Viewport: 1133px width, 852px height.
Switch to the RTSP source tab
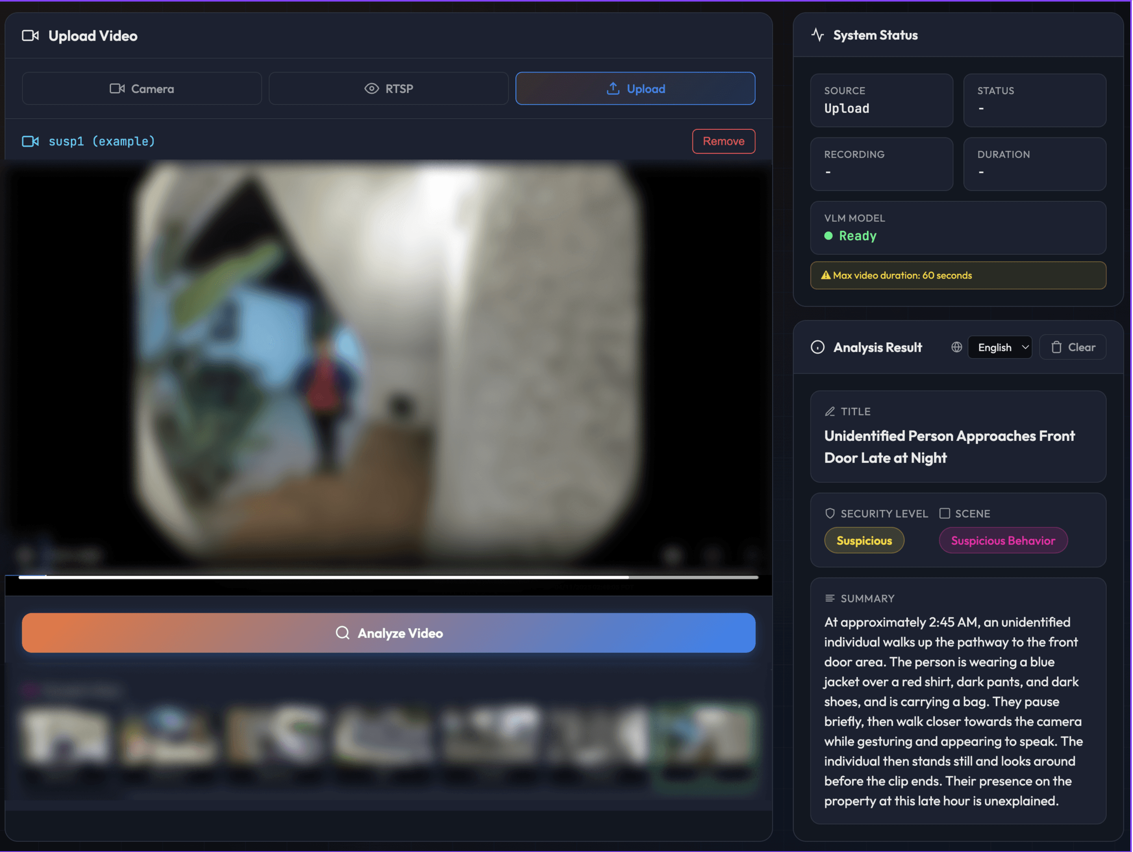388,89
